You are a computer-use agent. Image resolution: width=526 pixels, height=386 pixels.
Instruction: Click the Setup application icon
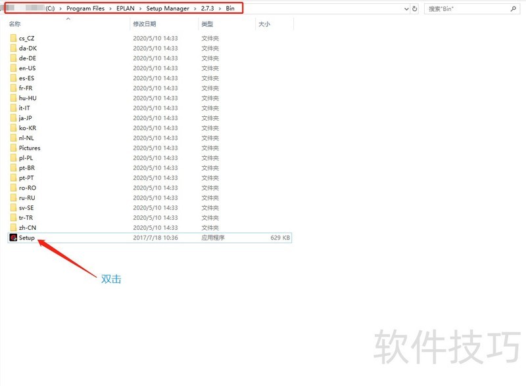click(x=13, y=238)
